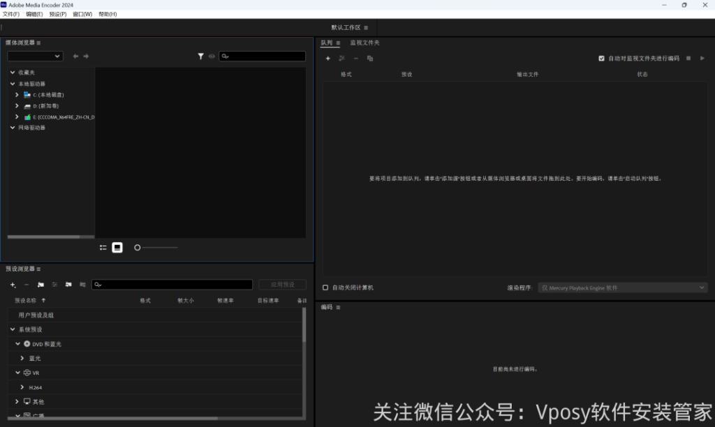Collapse the DVD 和蓝光 group
The image size is (715, 427).
click(x=17, y=344)
